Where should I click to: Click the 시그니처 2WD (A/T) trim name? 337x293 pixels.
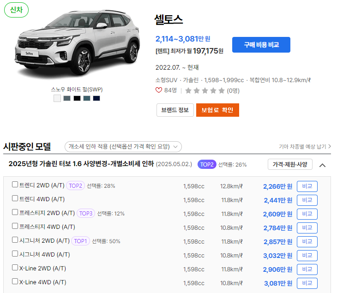tap(44, 241)
